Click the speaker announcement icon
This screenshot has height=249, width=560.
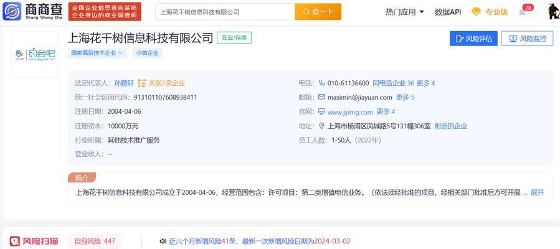tap(163, 242)
